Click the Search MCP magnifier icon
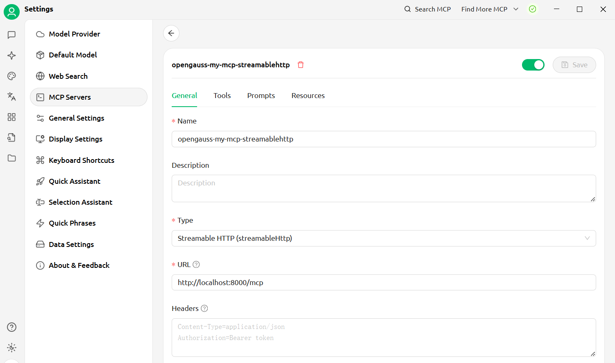Viewport: 615px width, 363px height. tap(407, 9)
